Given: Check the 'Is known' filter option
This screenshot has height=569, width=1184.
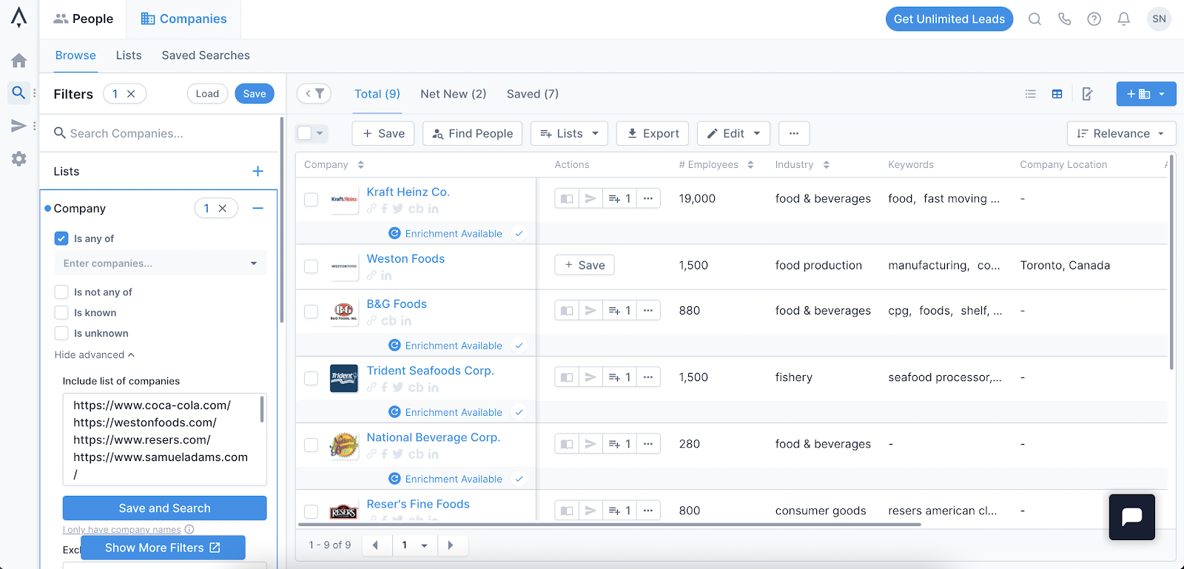Looking at the screenshot, I should pos(61,313).
